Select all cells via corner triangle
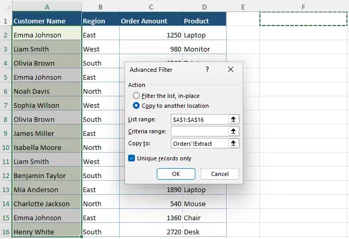The height and width of the screenshot is (239, 349). pos(7,7)
